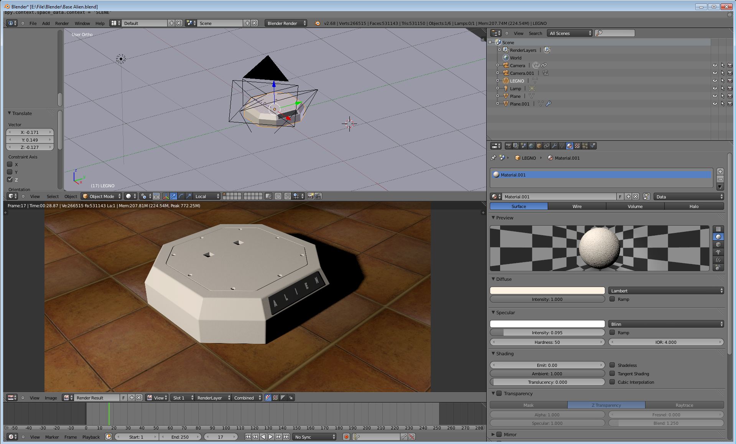Viewport: 736px width, 444px height.
Task: Open 3D view Select menu
Action: pyautogui.click(x=53, y=196)
